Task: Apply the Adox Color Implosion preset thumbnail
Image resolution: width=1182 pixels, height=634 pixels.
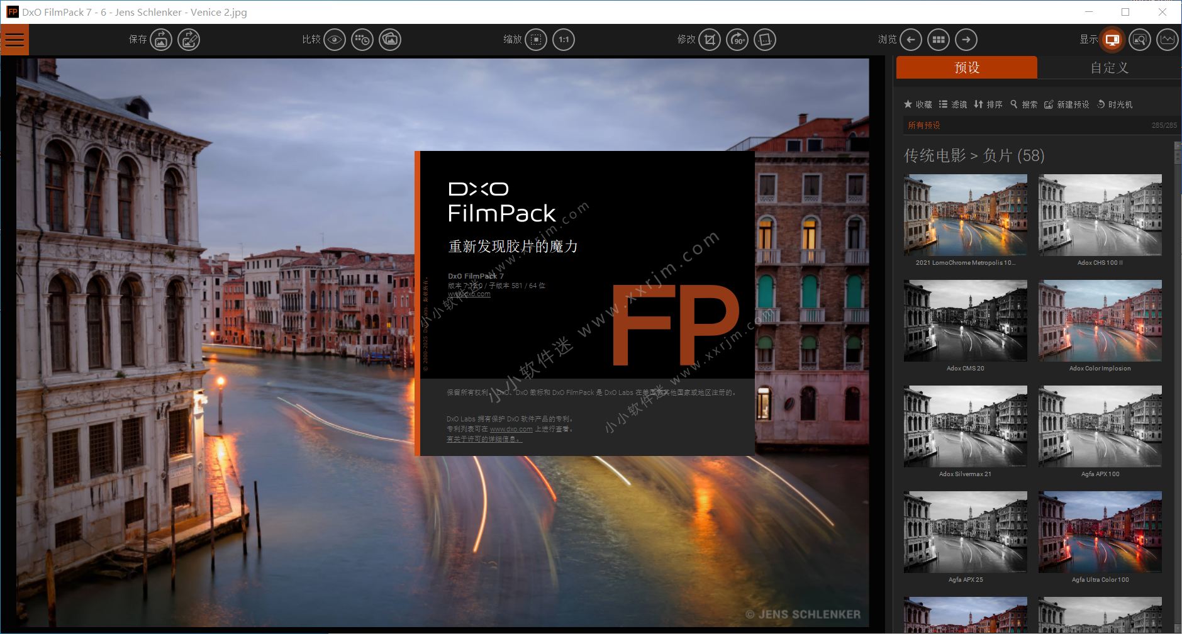Action: 1100,321
